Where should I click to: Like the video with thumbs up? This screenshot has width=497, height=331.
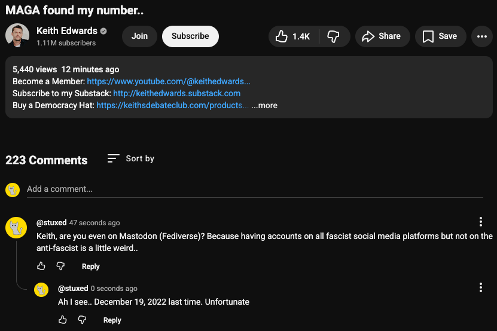[293, 36]
